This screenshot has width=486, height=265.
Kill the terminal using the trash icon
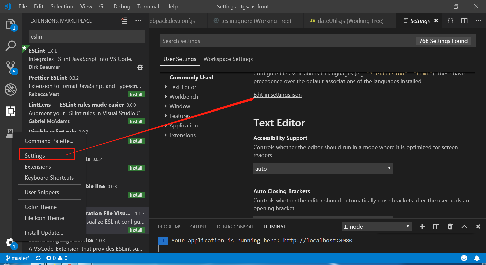[450, 226]
